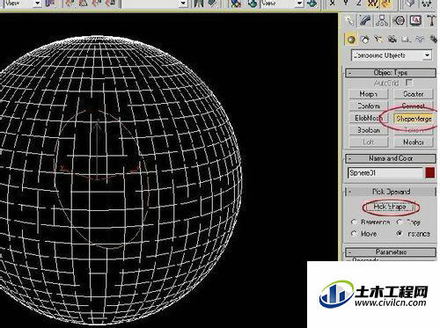Click the Boolean compound object button
This screenshot has width=440, height=328.
pyautogui.click(x=369, y=130)
